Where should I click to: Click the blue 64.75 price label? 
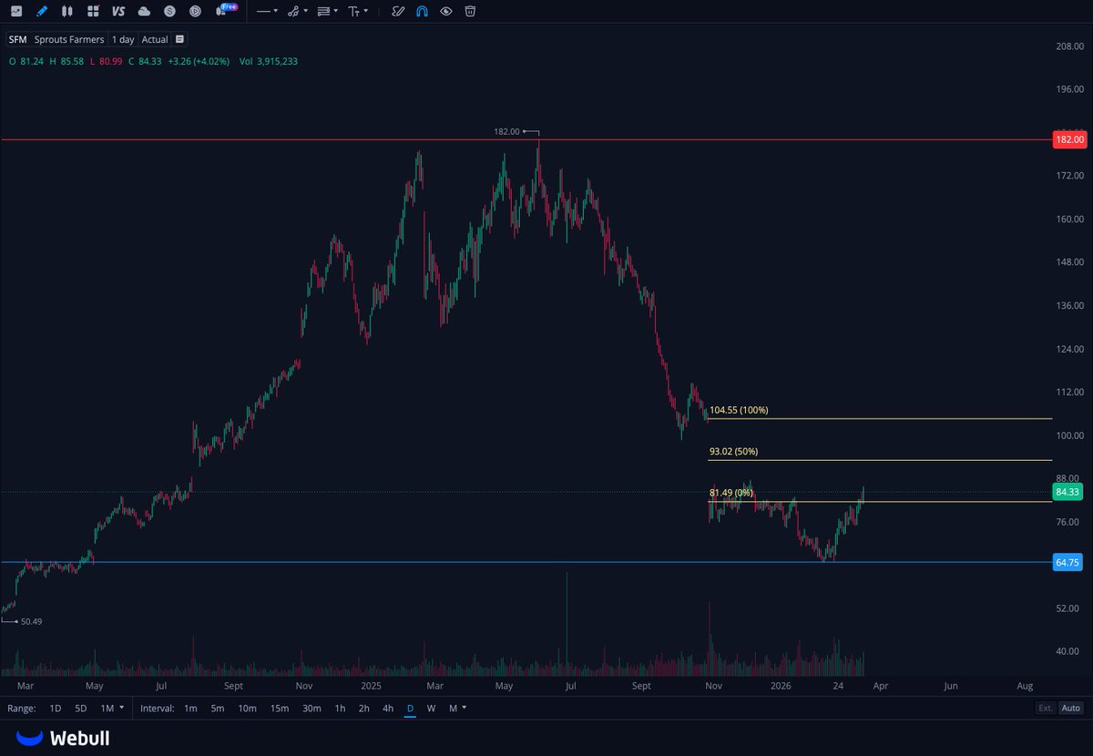pyautogui.click(x=1067, y=563)
